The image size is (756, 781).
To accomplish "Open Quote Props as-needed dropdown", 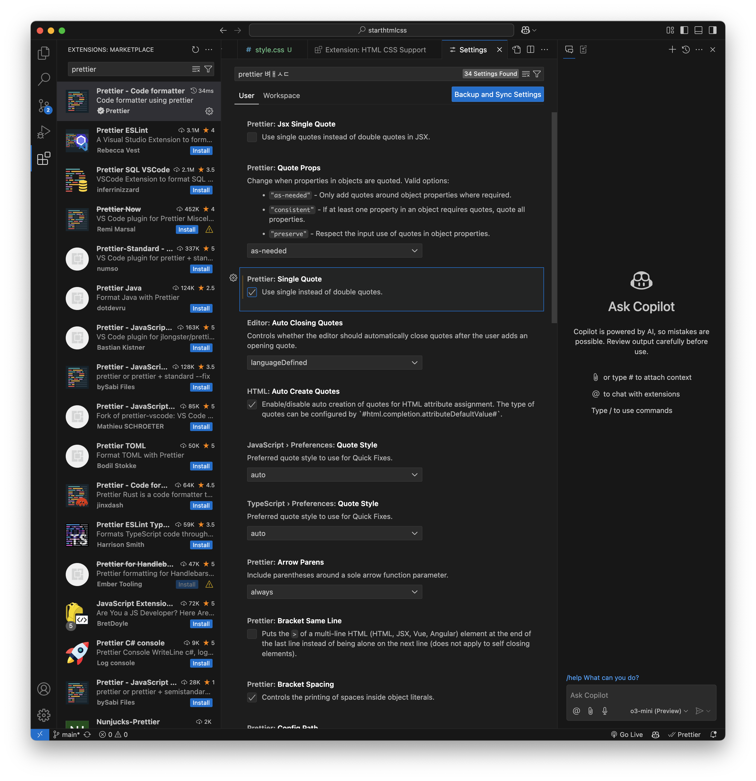I will [334, 251].
